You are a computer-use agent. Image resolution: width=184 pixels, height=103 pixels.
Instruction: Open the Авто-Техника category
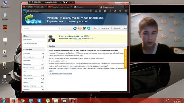click(x=28, y=79)
